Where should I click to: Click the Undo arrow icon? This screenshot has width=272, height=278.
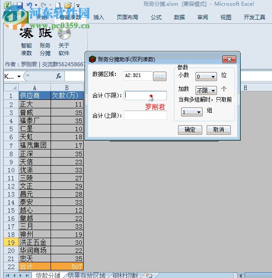(30, 5)
